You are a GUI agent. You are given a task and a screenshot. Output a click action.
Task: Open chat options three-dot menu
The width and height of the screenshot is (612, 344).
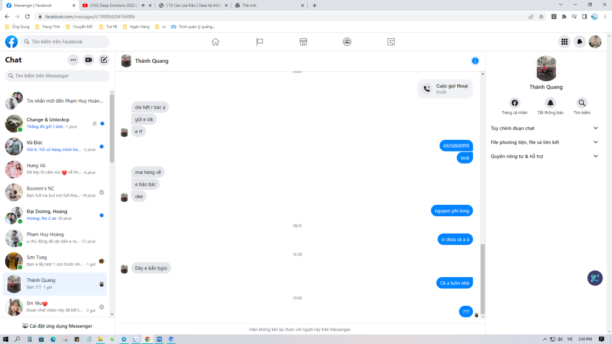pos(73,60)
